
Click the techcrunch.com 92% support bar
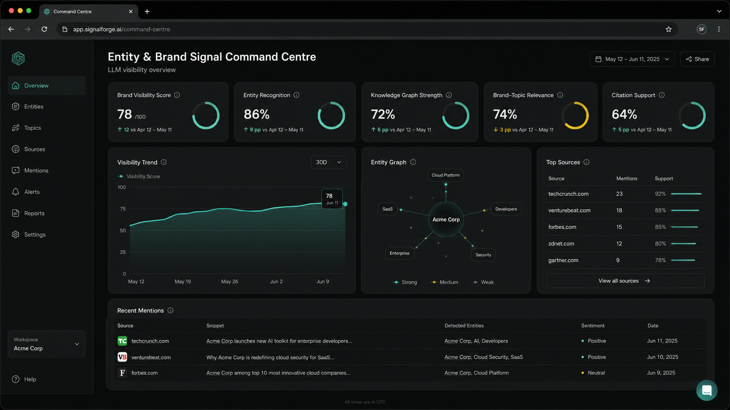point(686,193)
